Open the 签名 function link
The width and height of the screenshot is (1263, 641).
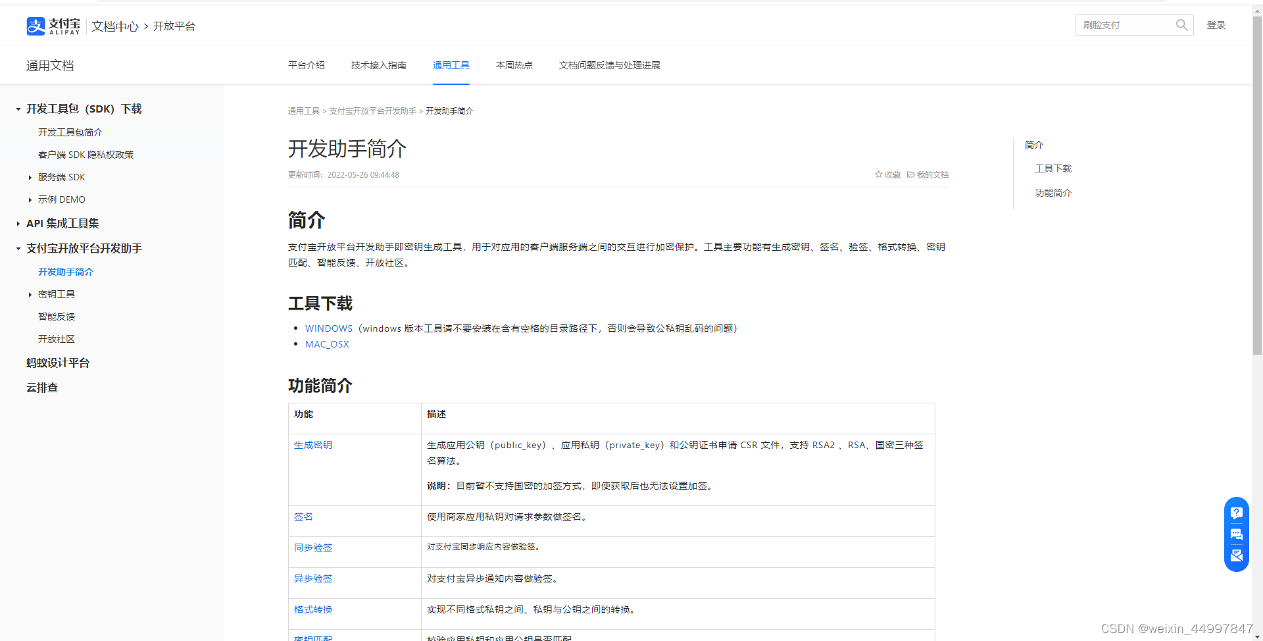(303, 517)
